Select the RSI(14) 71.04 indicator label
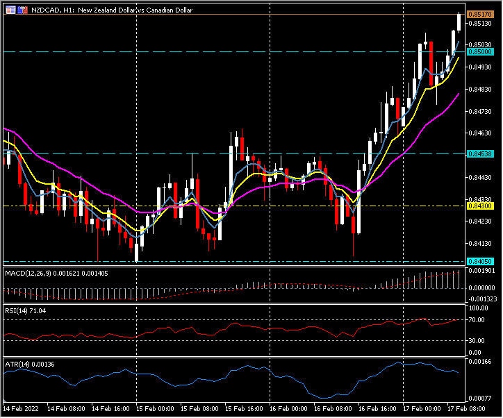Screen dimensions: 503x418 tap(25, 310)
